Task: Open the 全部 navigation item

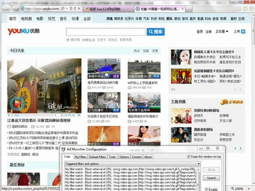Action: [x=87, y=19]
